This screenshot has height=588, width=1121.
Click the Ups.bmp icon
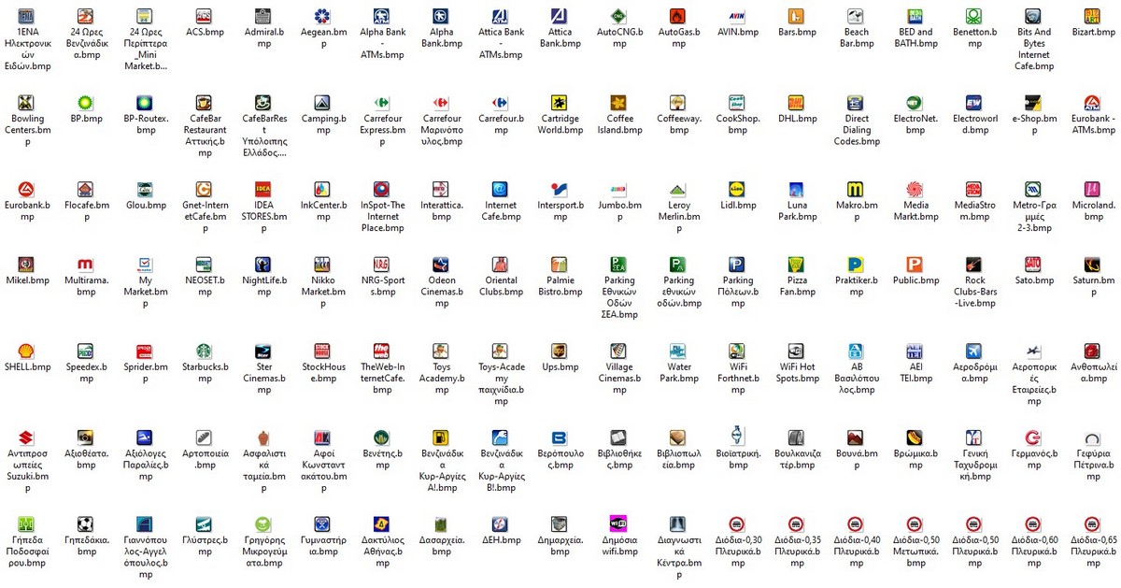pyautogui.click(x=560, y=351)
